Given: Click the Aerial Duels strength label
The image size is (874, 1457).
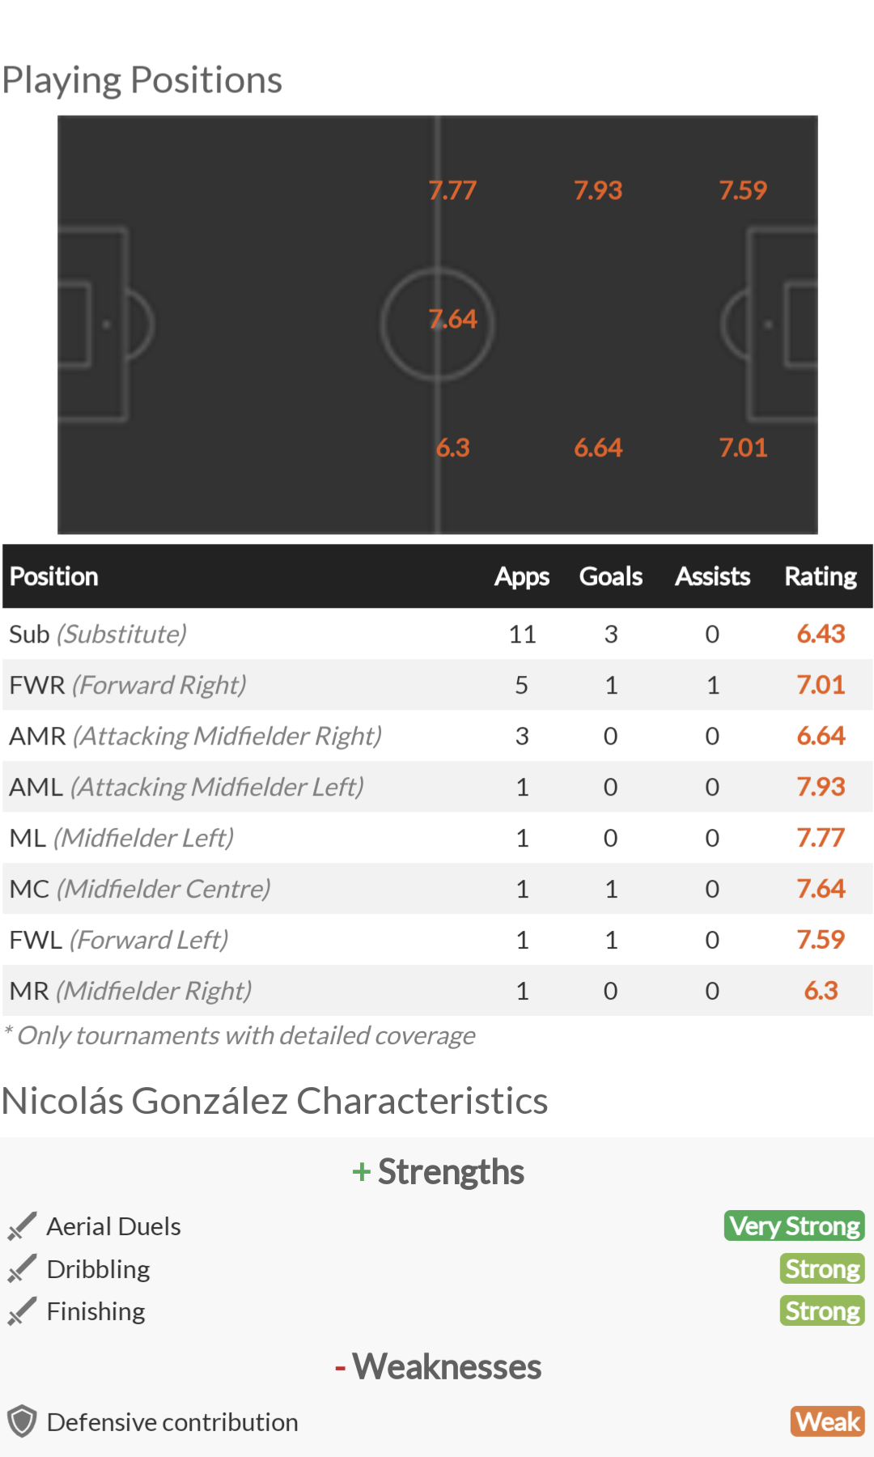Looking at the screenshot, I should 113,1226.
